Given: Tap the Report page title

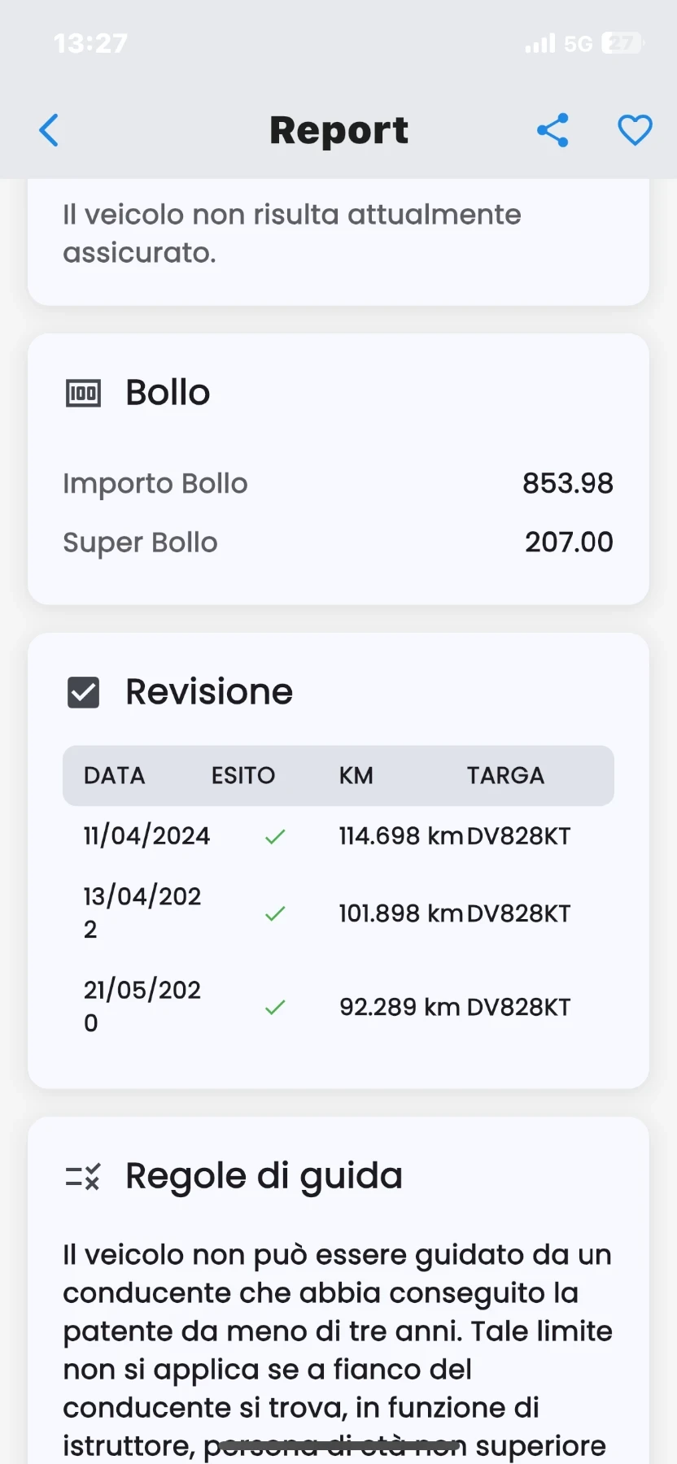Looking at the screenshot, I should click(x=338, y=130).
